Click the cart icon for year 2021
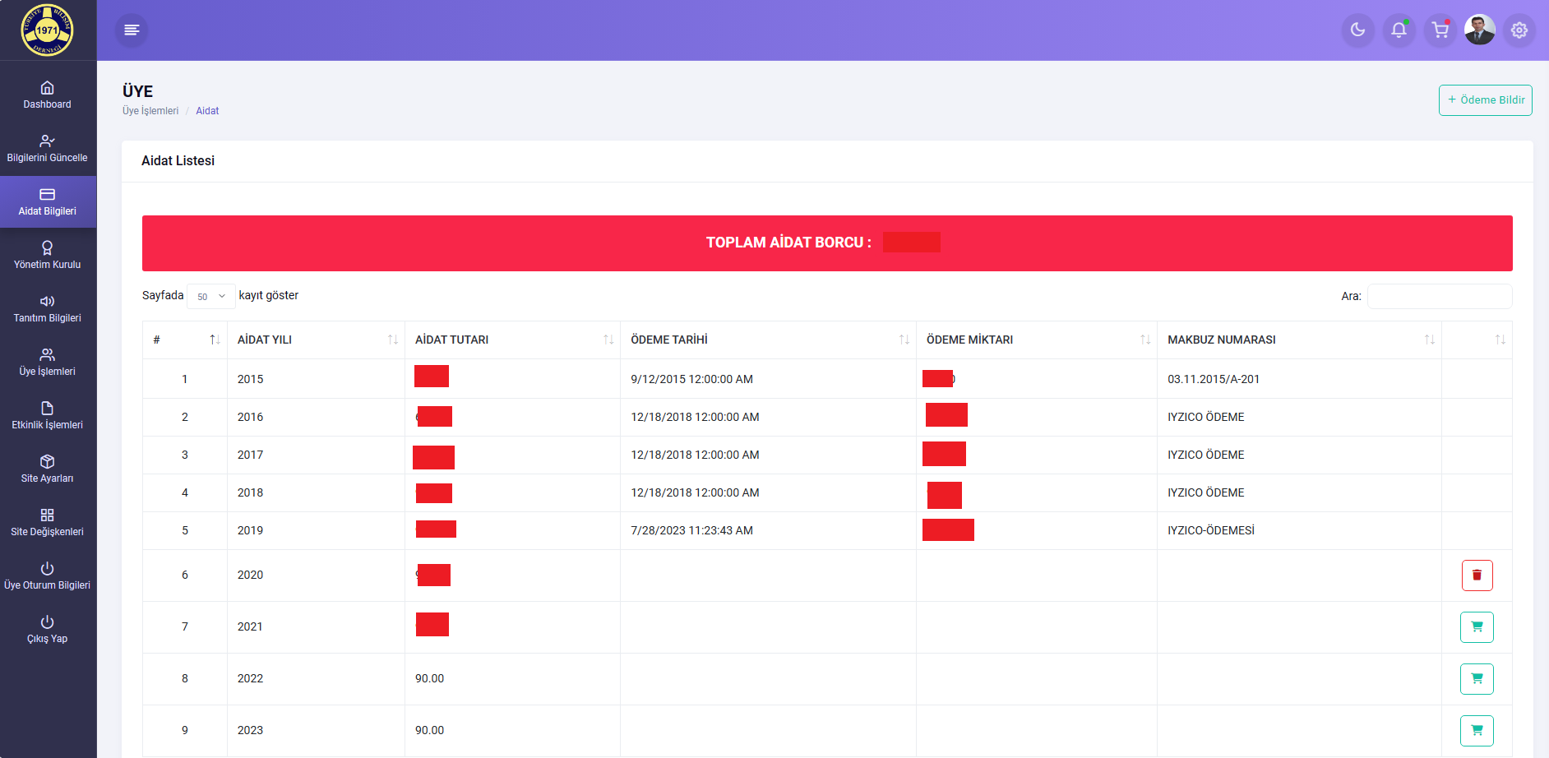The width and height of the screenshot is (1549, 758). coord(1477,627)
